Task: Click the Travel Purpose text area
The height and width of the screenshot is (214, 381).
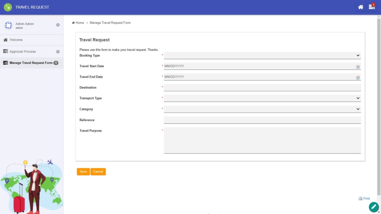Action: click(262, 140)
